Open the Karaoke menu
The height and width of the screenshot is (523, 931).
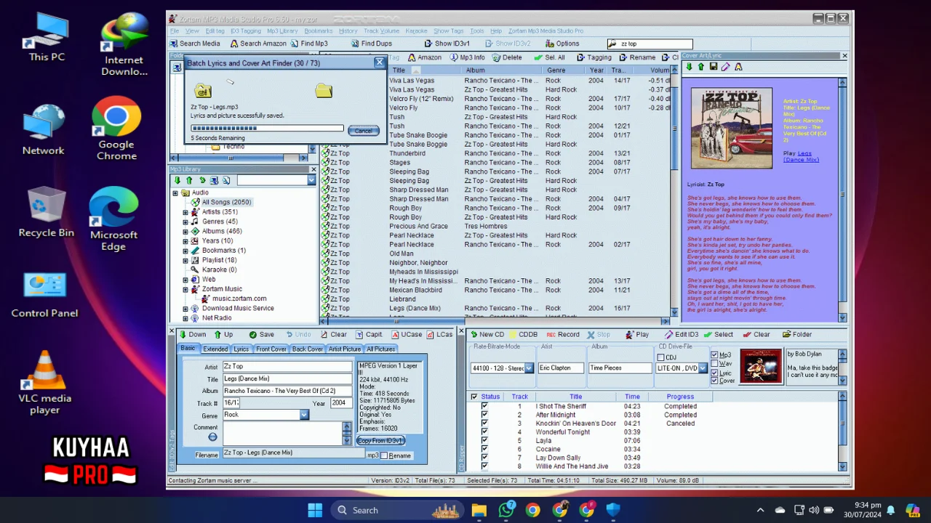point(416,31)
